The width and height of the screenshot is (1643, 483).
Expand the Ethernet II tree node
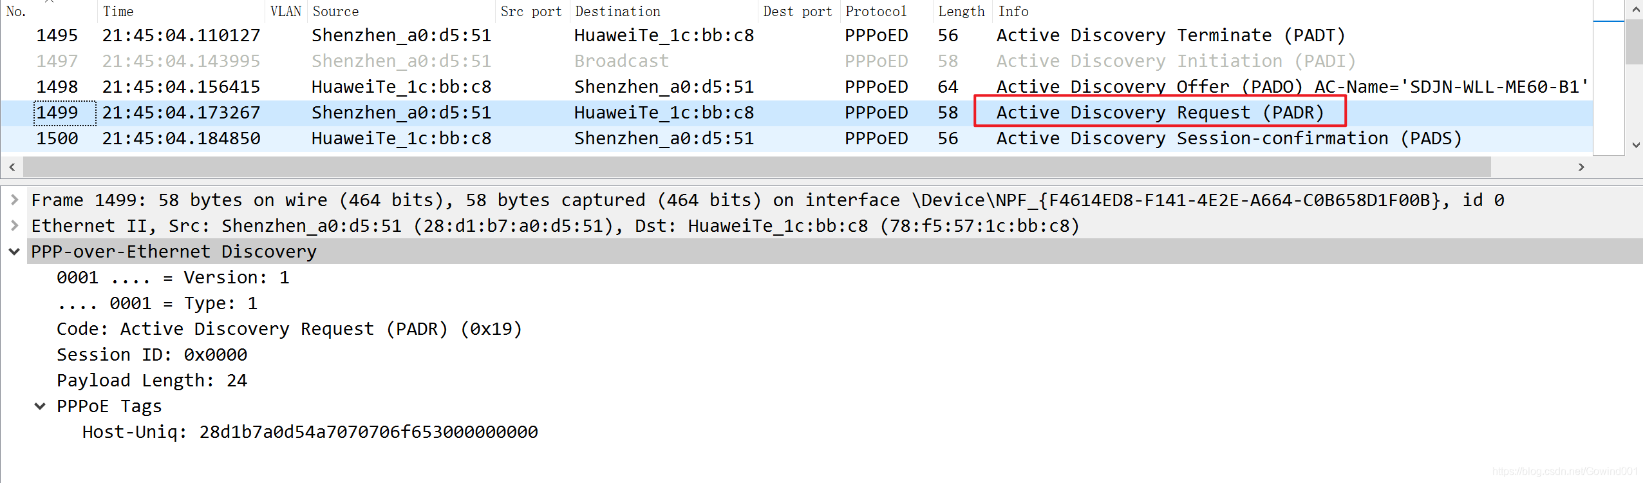(14, 225)
